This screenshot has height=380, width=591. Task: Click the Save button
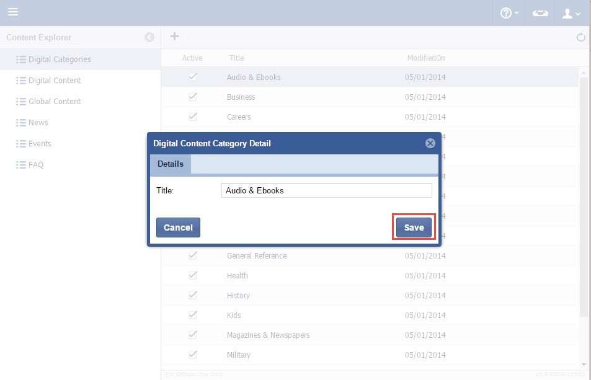point(414,228)
